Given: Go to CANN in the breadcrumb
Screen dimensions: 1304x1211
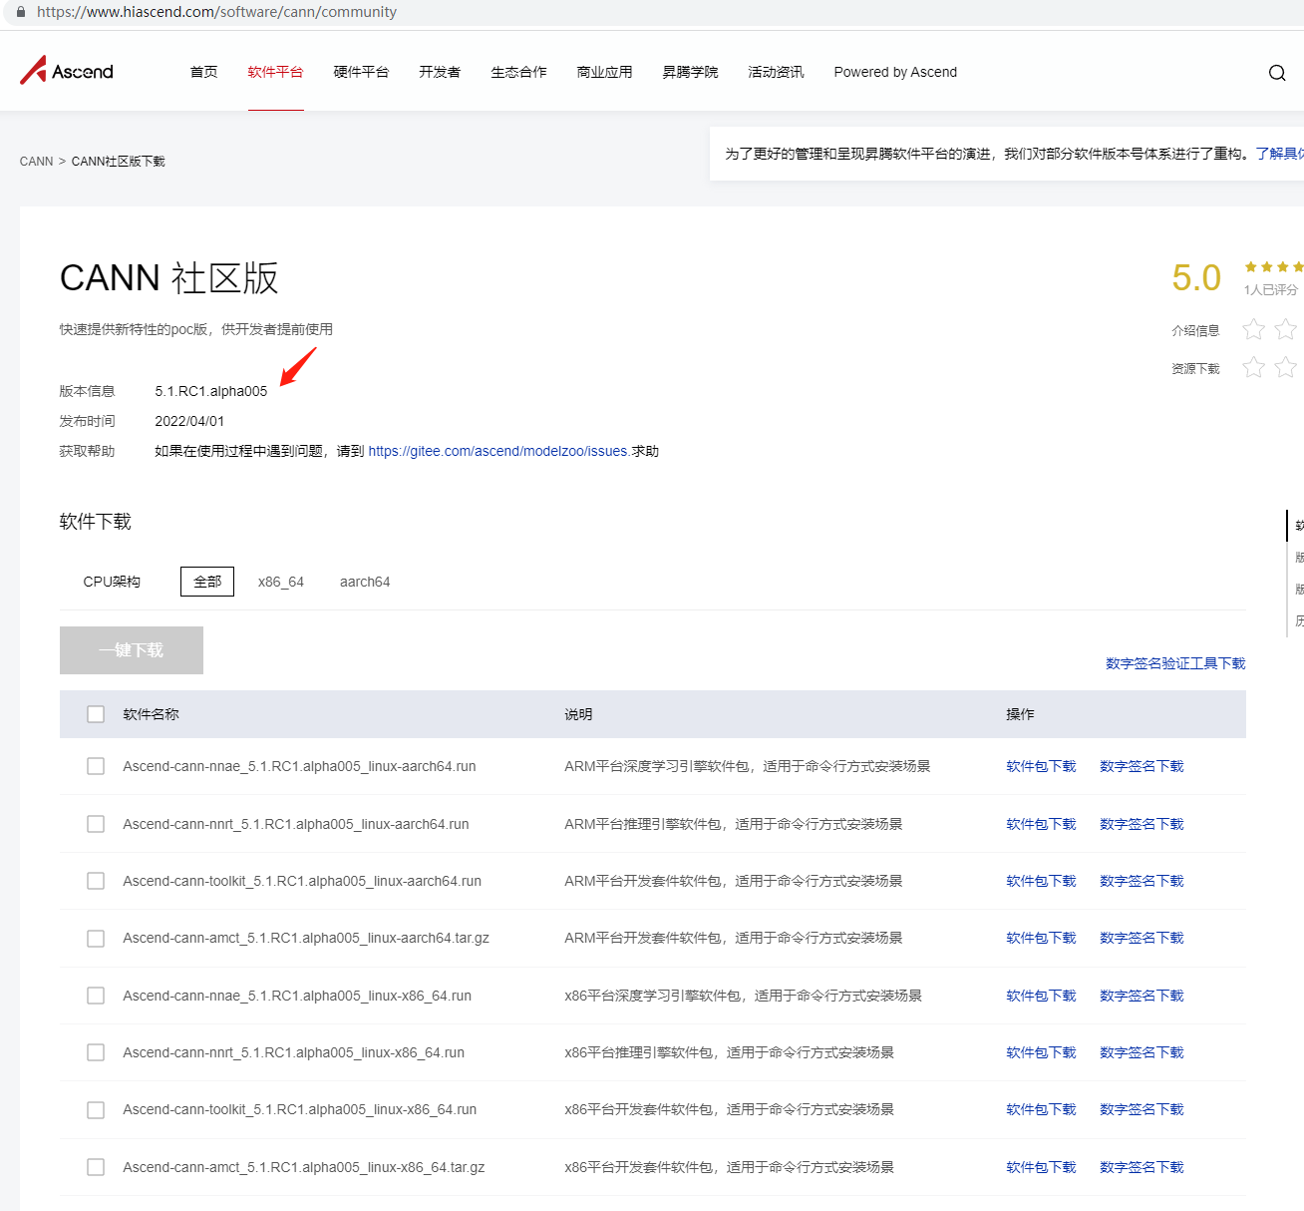Looking at the screenshot, I should [x=37, y=162].
